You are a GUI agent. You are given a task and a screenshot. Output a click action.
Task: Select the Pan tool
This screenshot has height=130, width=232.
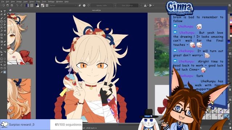(x=5, y=72)
